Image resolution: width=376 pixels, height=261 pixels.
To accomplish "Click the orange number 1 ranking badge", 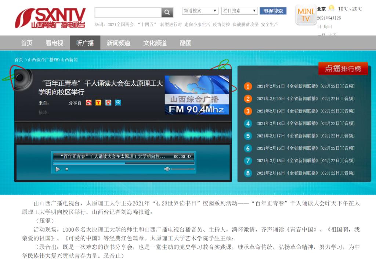I will [x=248, y=86].
